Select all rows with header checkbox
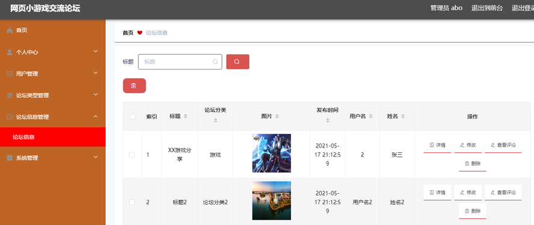 pyautogui.click(x=132, y=116)
